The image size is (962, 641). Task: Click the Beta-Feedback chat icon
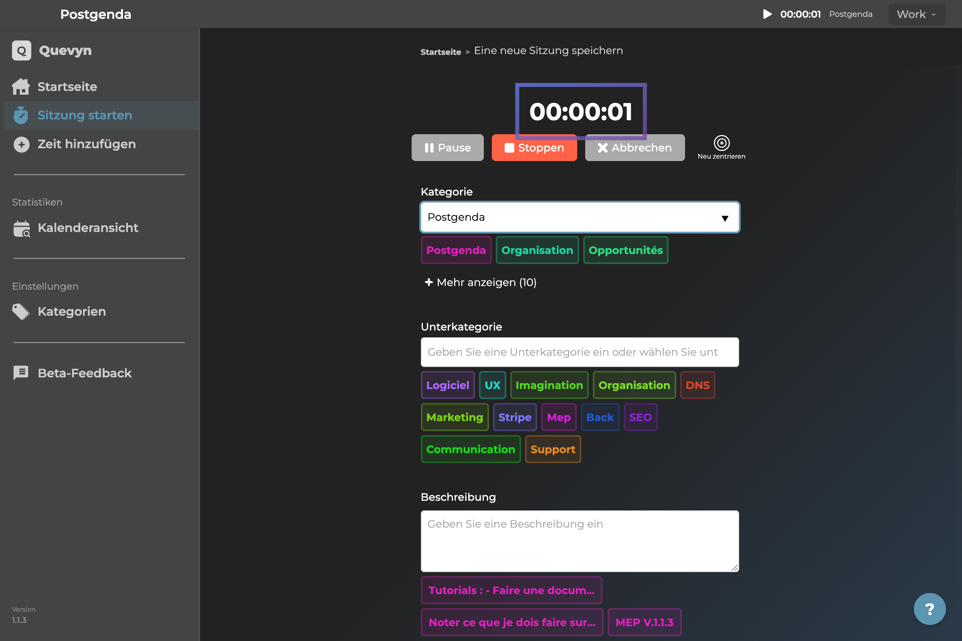point(21,373)
